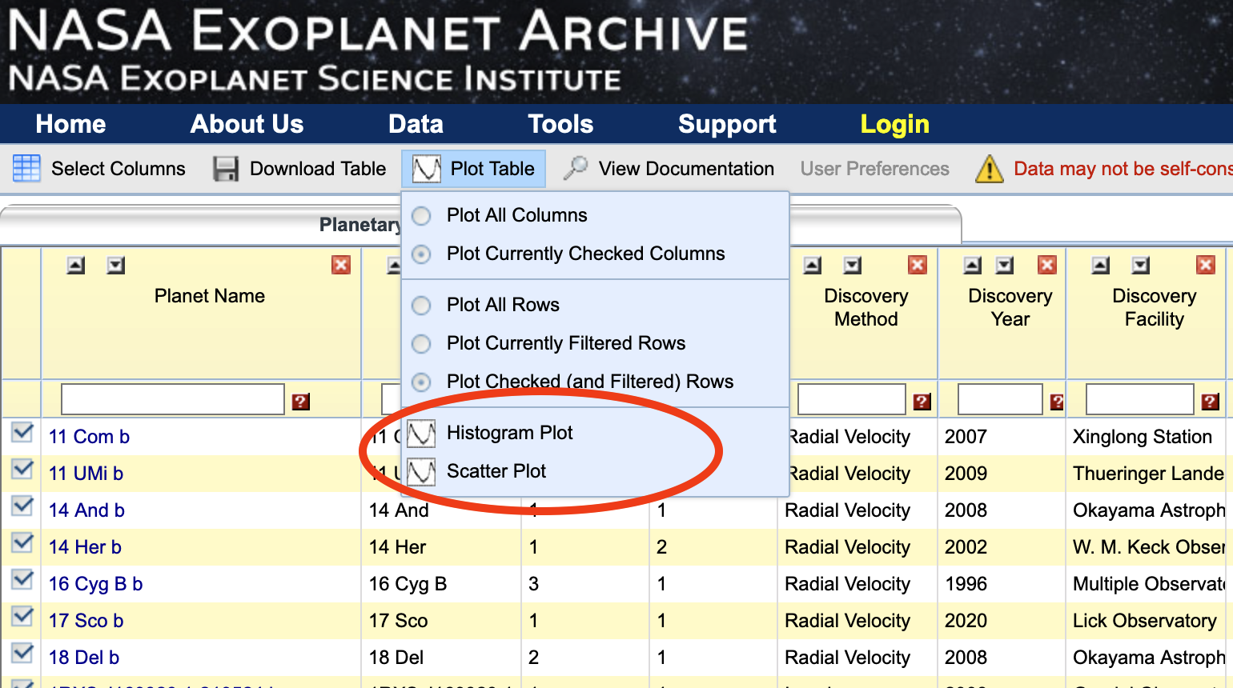Click the Histogram Plot icon
The image size is (1233, 688).
click(421, 434)
